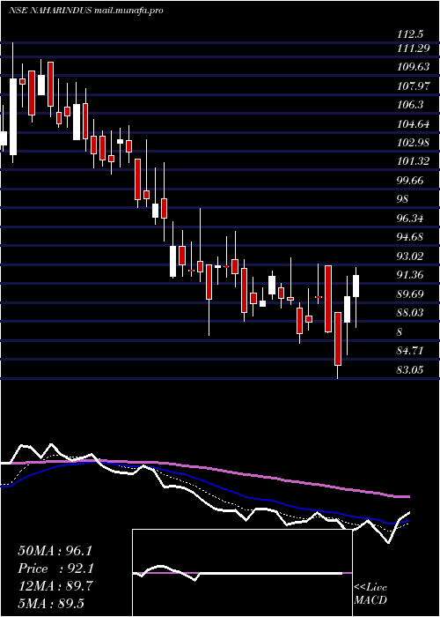
Task: Select the 106.3 price axis label
Action: pos(411,105)
